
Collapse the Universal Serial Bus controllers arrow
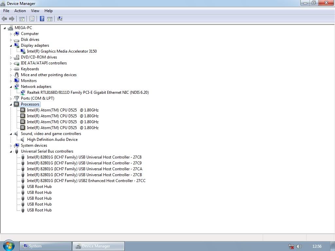coord(11,152)
